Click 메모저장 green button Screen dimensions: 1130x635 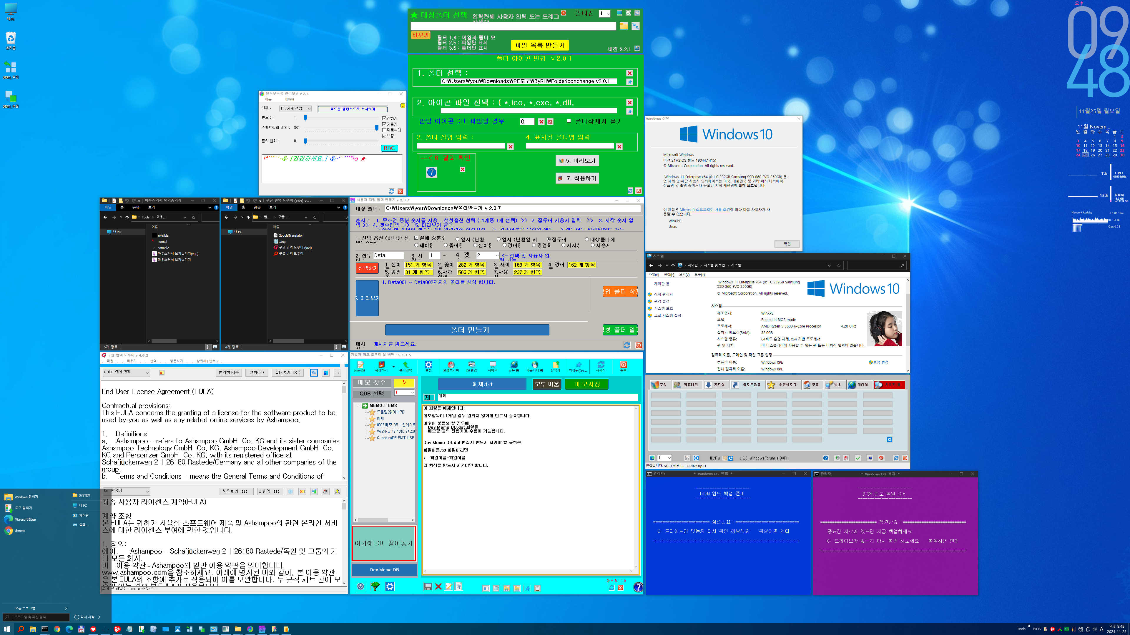coord(587,384)
